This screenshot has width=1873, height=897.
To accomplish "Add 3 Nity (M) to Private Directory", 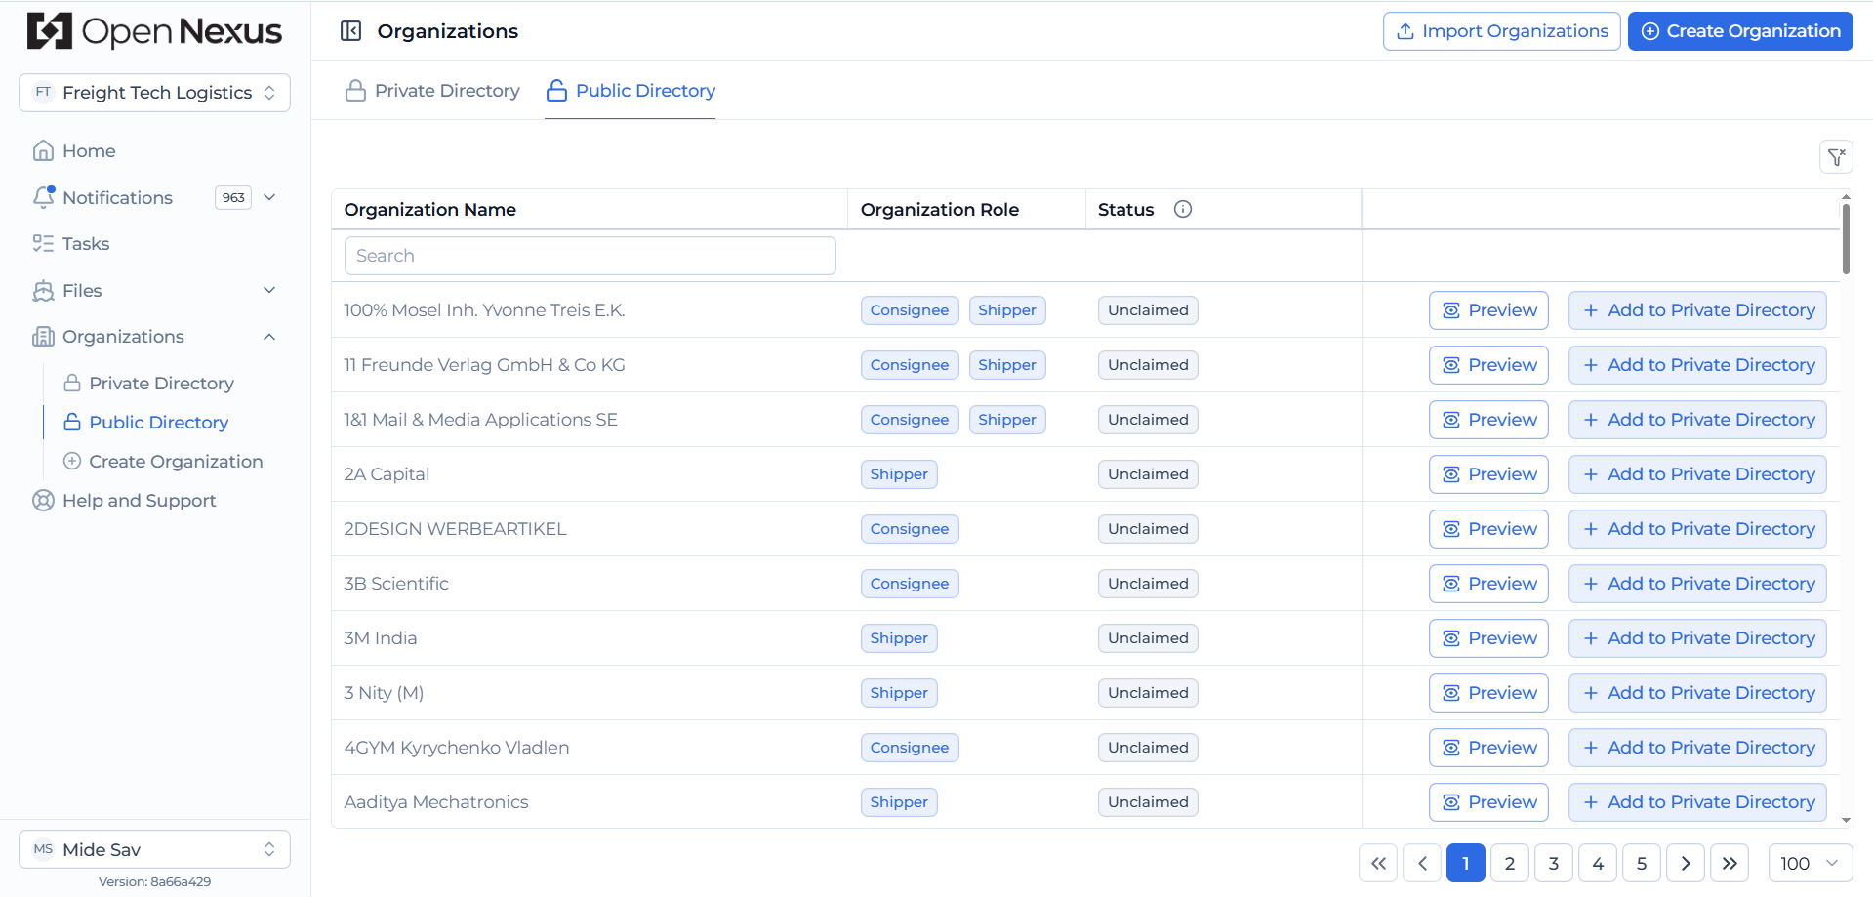I will click(x=1697, y=693).
